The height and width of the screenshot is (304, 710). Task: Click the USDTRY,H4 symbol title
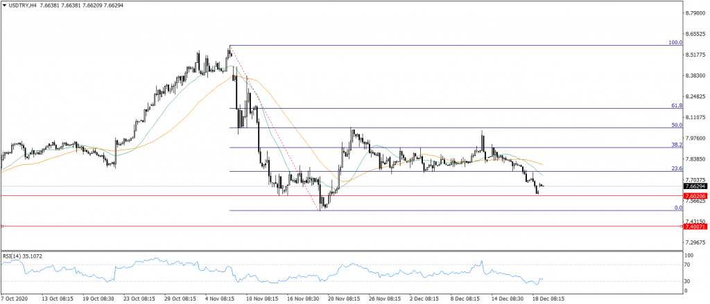point(23,6)
